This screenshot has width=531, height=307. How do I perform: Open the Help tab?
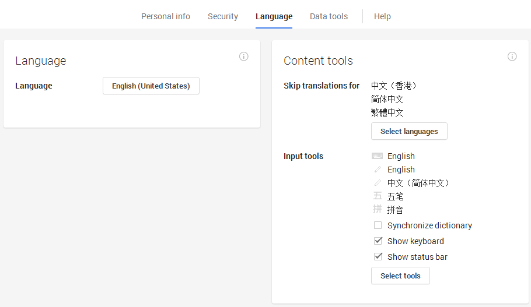tap(382, 16)
